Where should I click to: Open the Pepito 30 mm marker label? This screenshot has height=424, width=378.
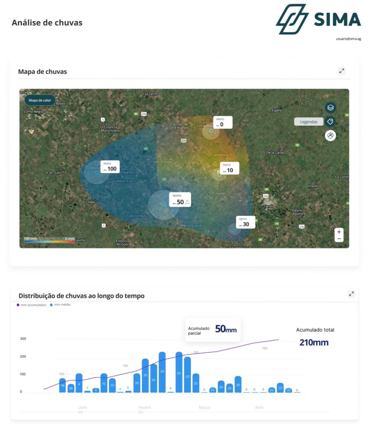(245, 222)
